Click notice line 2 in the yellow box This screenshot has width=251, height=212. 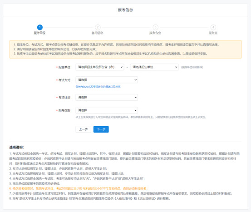point(55,49)
